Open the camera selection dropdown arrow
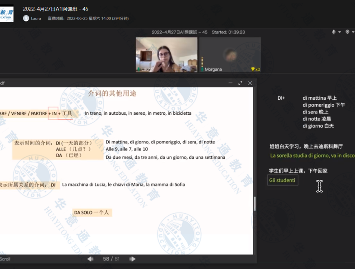Viewport: 355px width, 269px height. point(353,32)
